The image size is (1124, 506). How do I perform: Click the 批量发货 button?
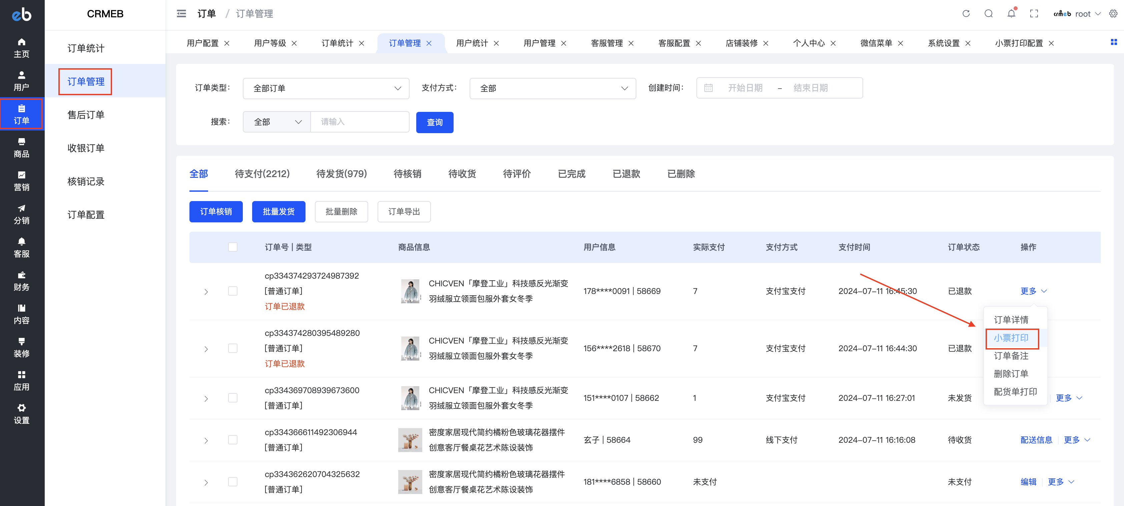point(278,212)
